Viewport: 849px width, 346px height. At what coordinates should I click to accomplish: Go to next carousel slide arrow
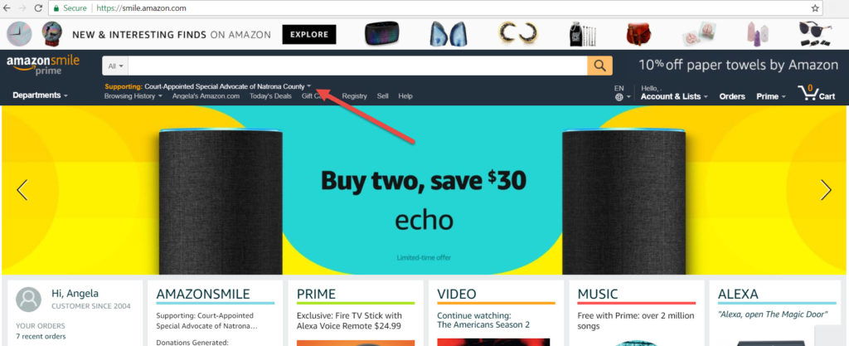826,190
